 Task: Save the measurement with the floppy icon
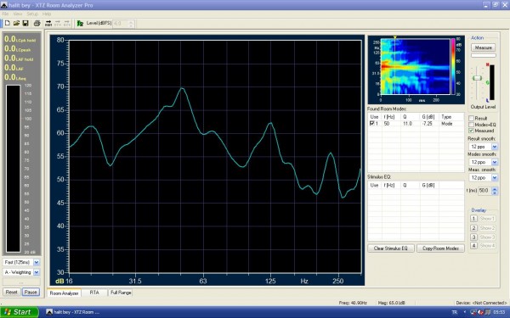click(x=25, y=23)
